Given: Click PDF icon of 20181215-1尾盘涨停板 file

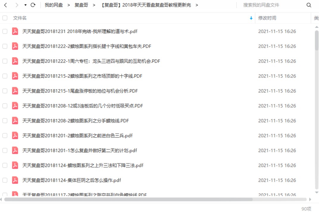Looking at the screenshot, I should 15,91.
